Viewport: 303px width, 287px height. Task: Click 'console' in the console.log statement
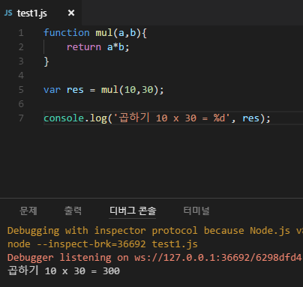point(64,118)
